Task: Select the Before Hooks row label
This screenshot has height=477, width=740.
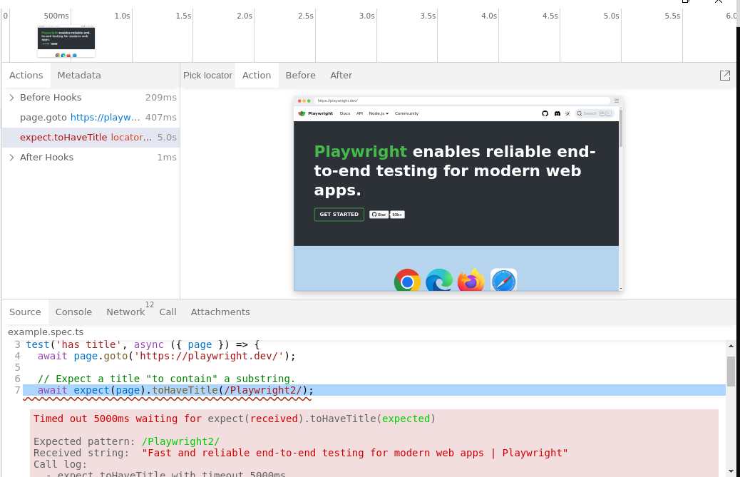Action: (x=51, y=98)
